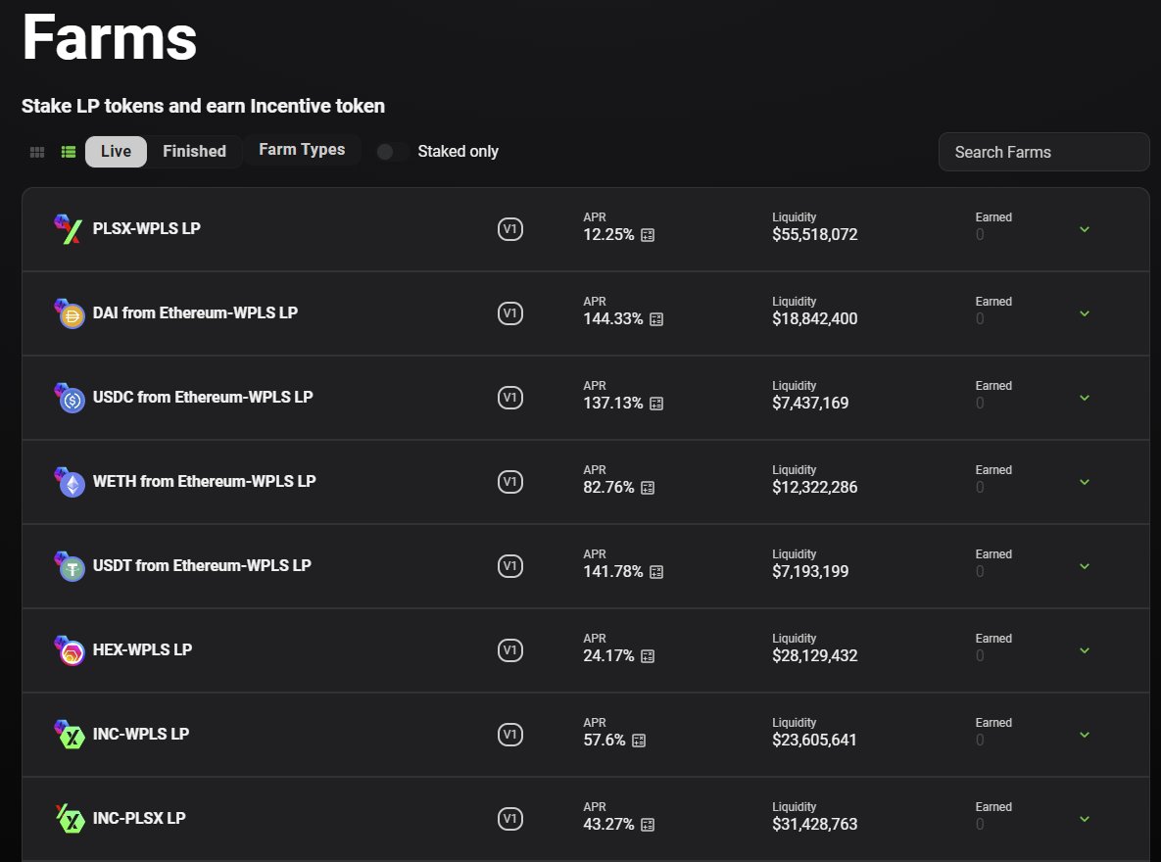Click the $55,518,072 liquidity value
This screenshot has height=862, width=1161.
point(814,235)
